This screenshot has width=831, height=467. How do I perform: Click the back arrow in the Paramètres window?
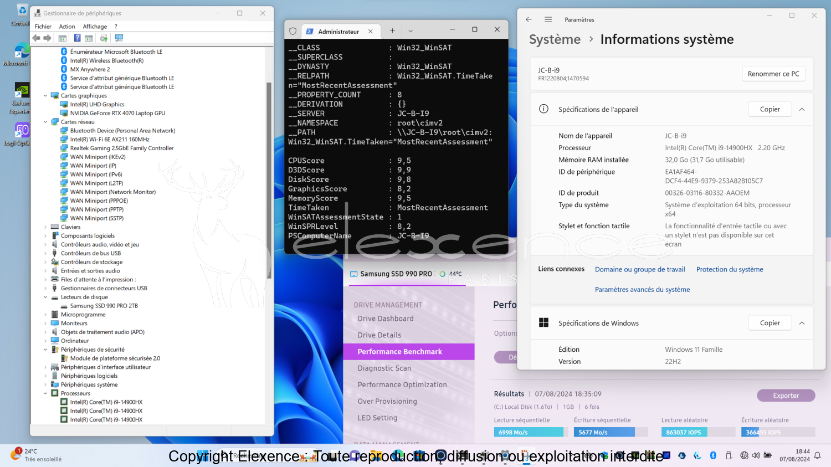coord(529,19)
